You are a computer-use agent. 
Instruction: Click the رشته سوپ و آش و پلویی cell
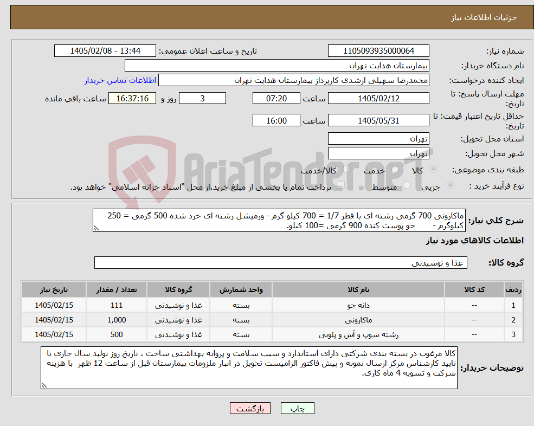click(x=358, y=334)
